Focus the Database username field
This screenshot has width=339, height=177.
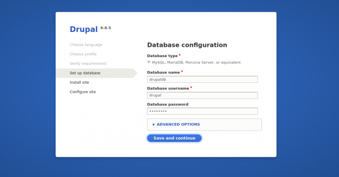pyautogui.click(x=202, y=95)
